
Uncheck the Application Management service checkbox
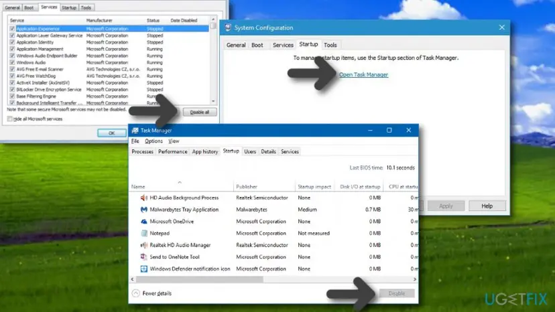coord(12,49)
